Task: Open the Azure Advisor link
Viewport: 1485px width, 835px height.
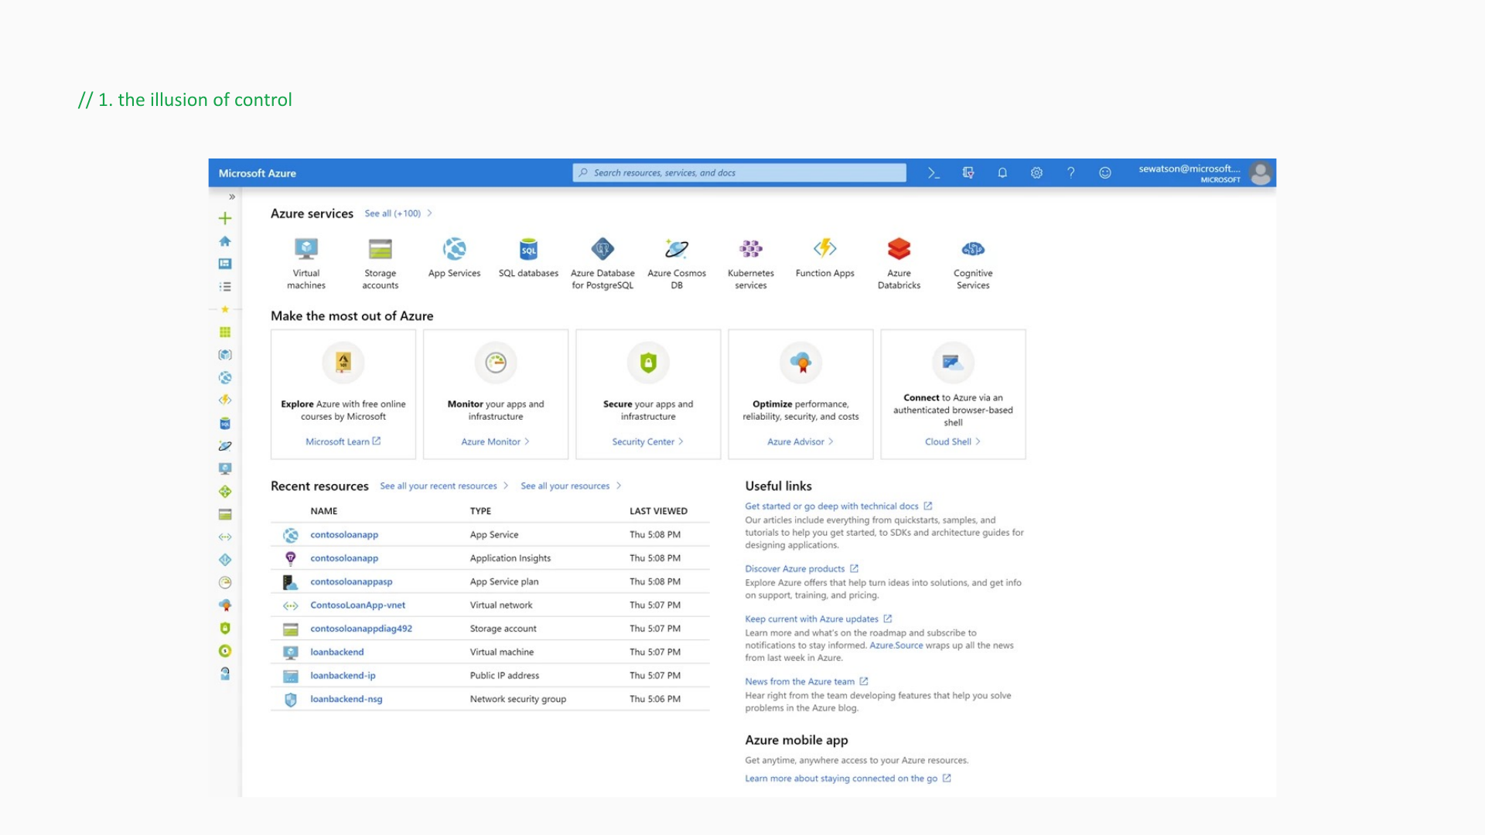Action: click(800, 441)
